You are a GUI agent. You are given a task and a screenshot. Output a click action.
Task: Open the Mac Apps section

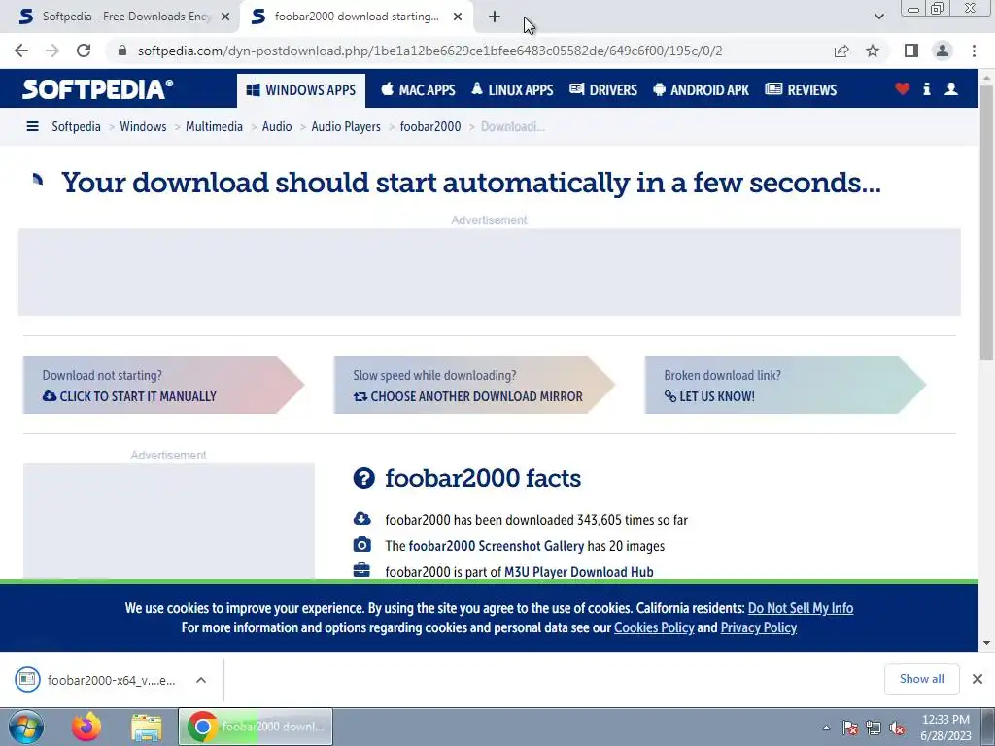tap(418, 90)
